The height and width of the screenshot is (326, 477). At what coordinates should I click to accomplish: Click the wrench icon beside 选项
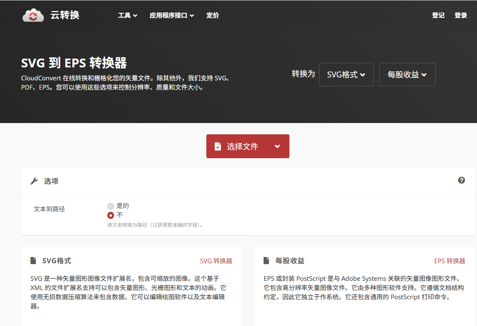click(34, 181)
